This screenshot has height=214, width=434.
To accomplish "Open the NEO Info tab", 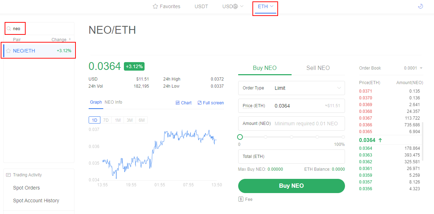I will click(x=113, y=102).
